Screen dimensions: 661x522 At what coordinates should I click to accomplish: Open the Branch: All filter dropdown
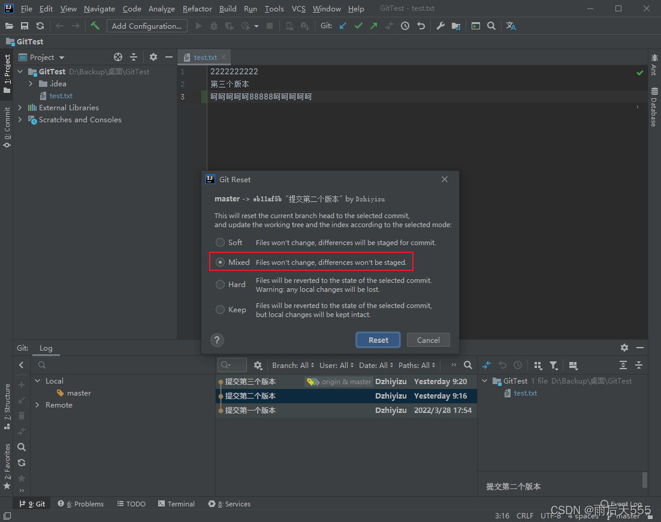pos(293,365)
